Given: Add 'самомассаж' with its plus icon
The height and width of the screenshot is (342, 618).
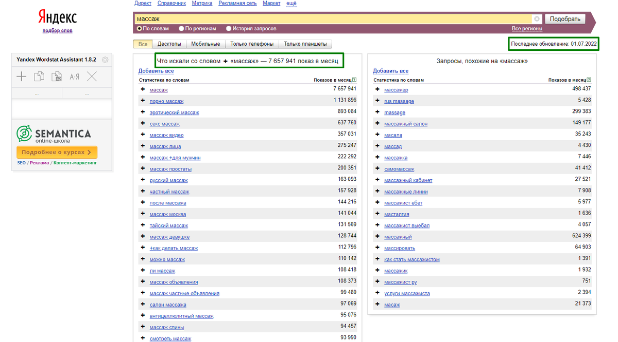Looking at the screenshot, I should click(377, 168).
